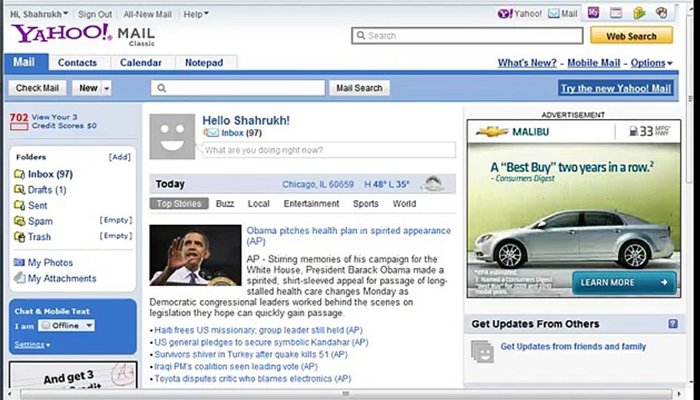Click the Yahoo! Mail Classic logo
This screenshot has width=700, height=400.
83,34
